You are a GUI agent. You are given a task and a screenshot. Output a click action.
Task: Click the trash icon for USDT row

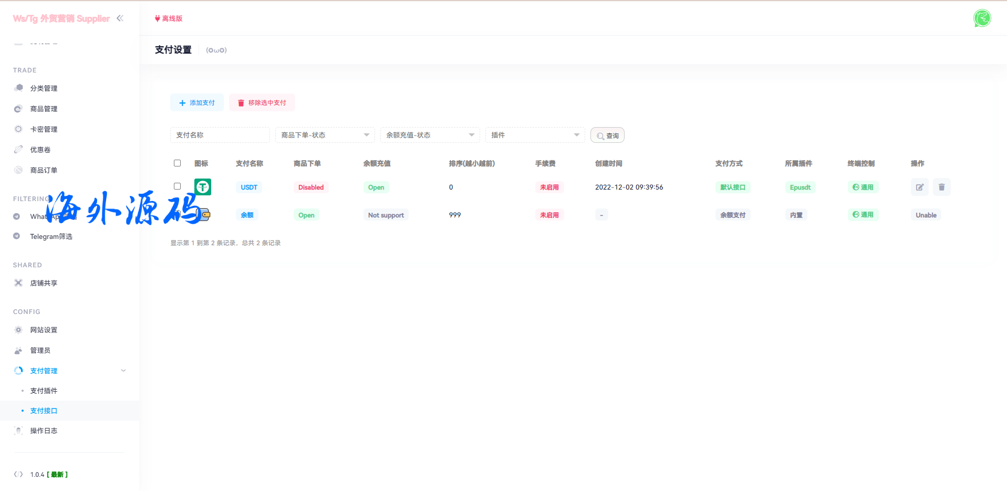click(941, 187)
